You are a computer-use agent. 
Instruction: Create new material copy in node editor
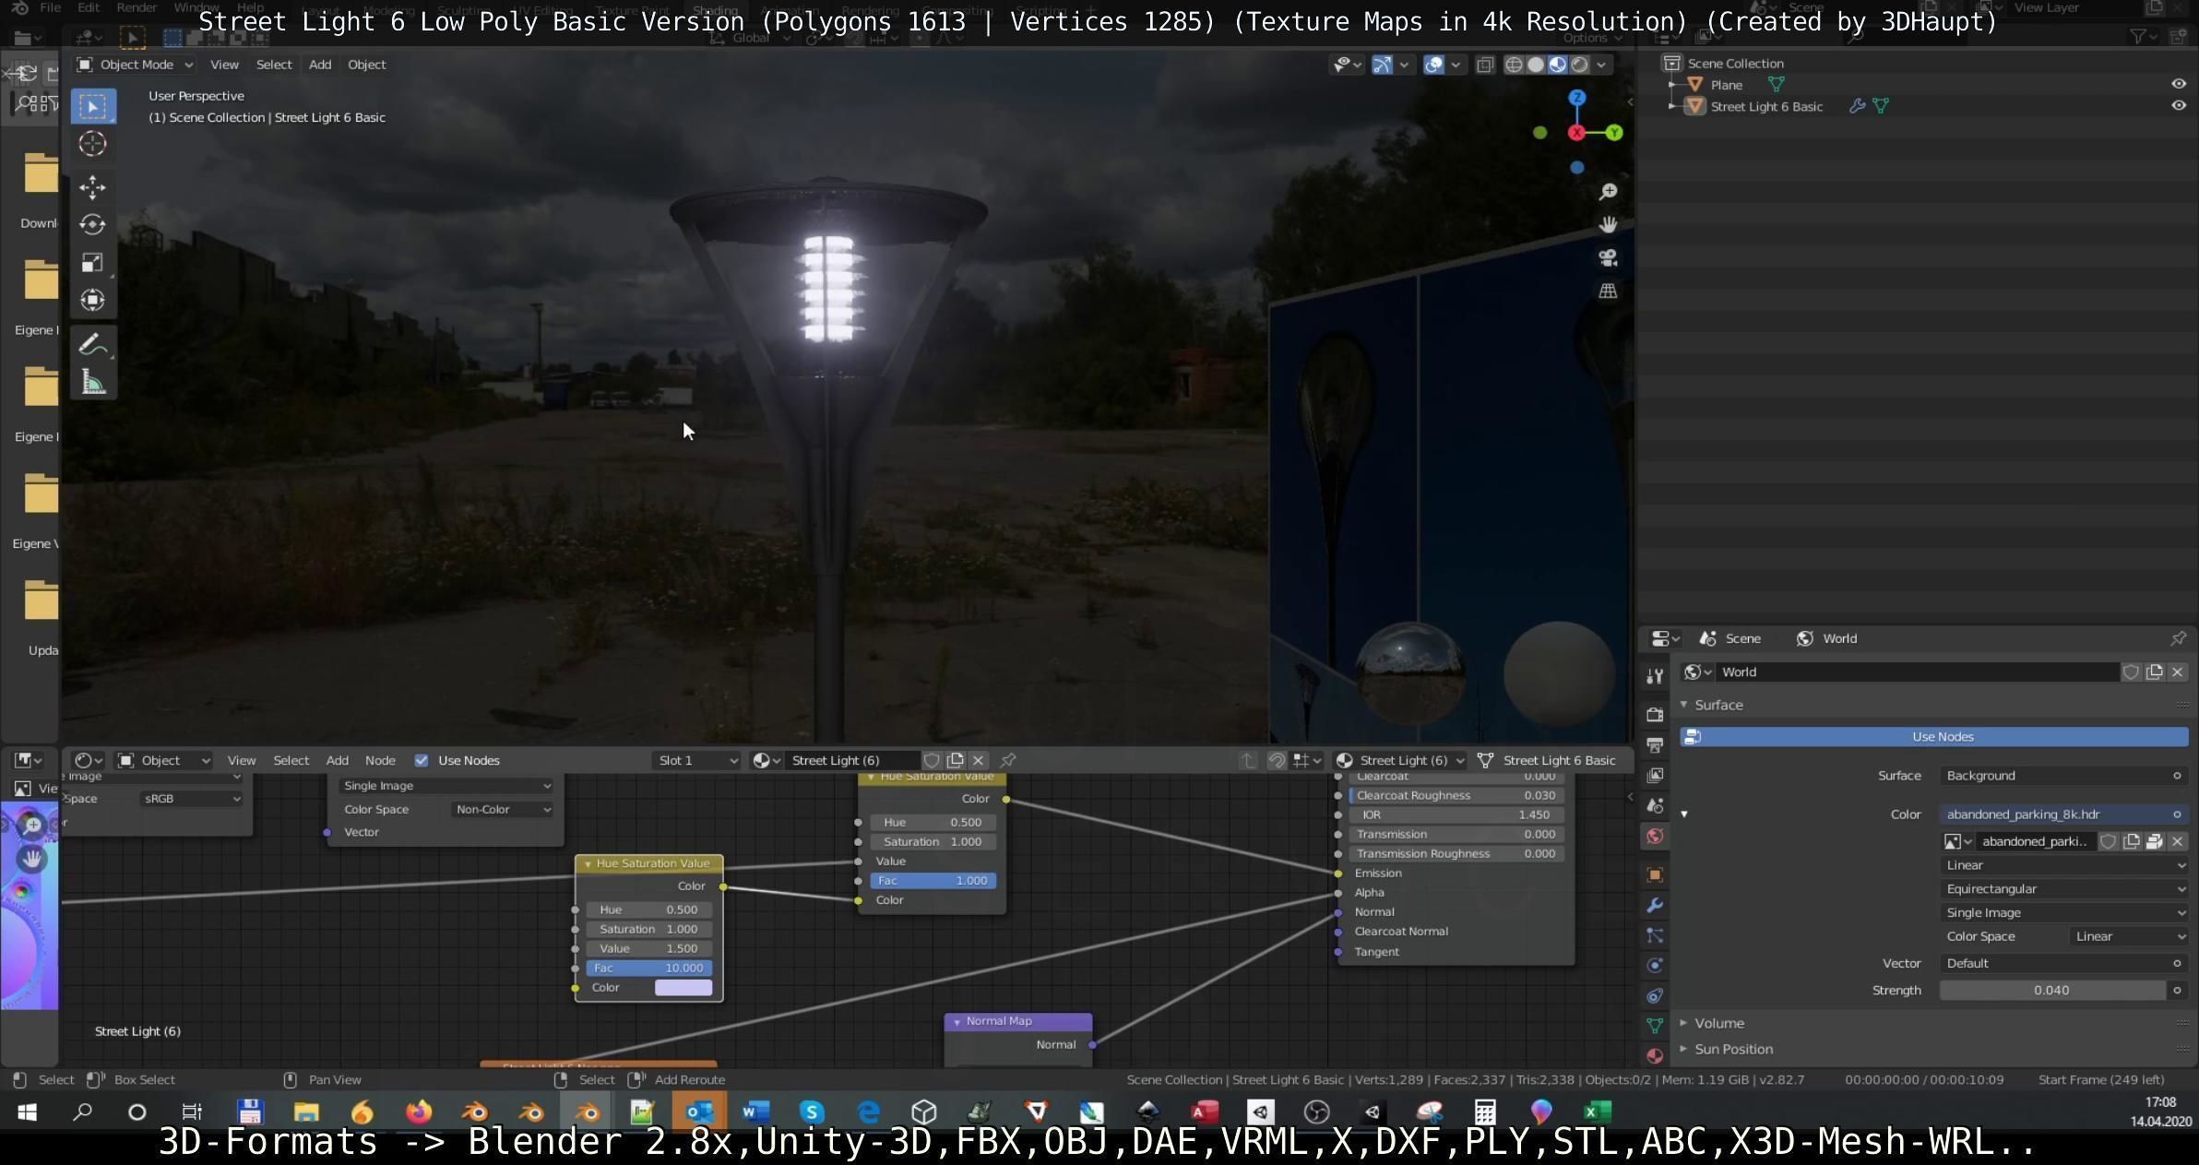pos(955,761)
